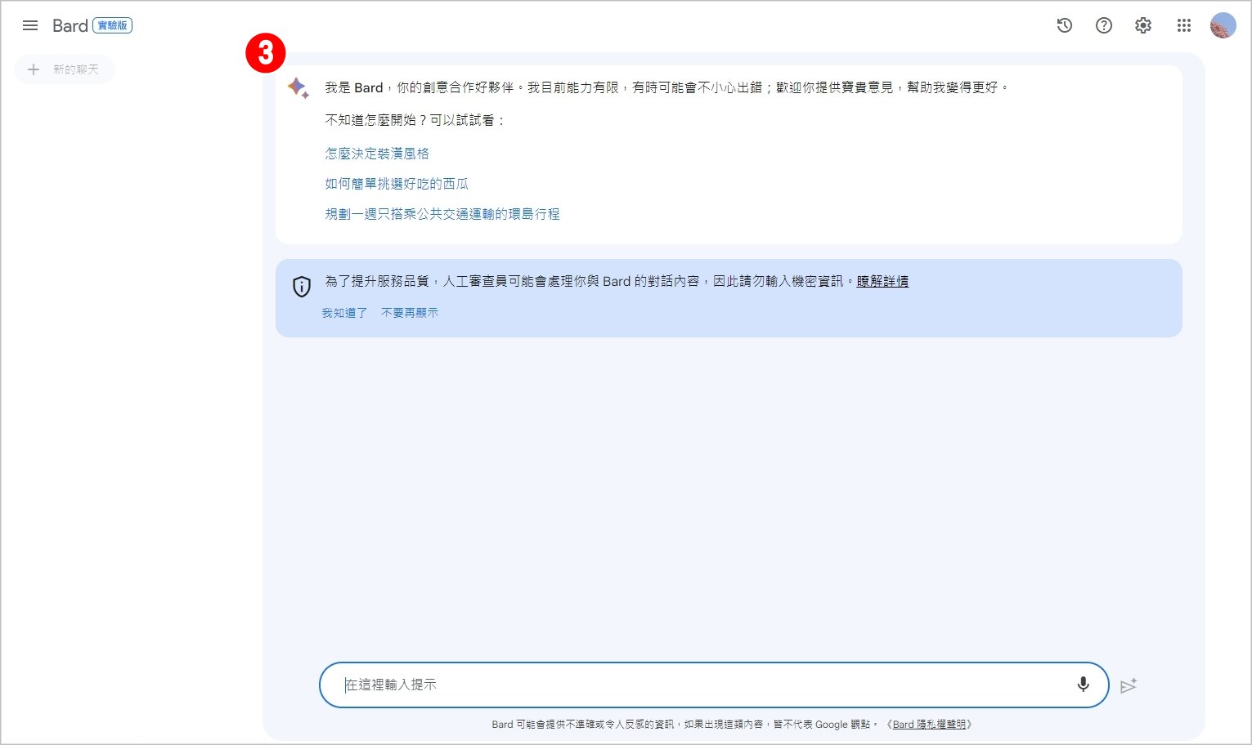Try the prompt 怎麼決定裝潢風格

(x=377, y=154)
